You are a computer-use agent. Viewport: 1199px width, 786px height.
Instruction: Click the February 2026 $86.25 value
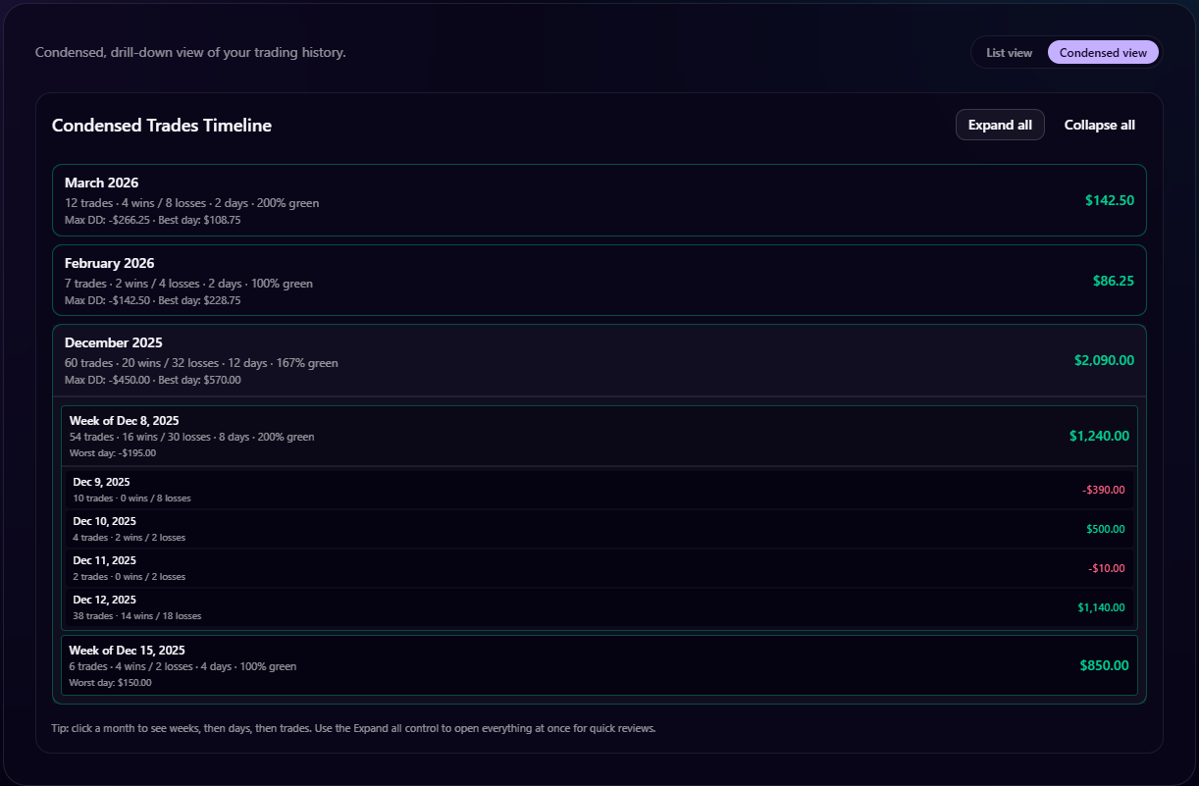(1113, 280)
